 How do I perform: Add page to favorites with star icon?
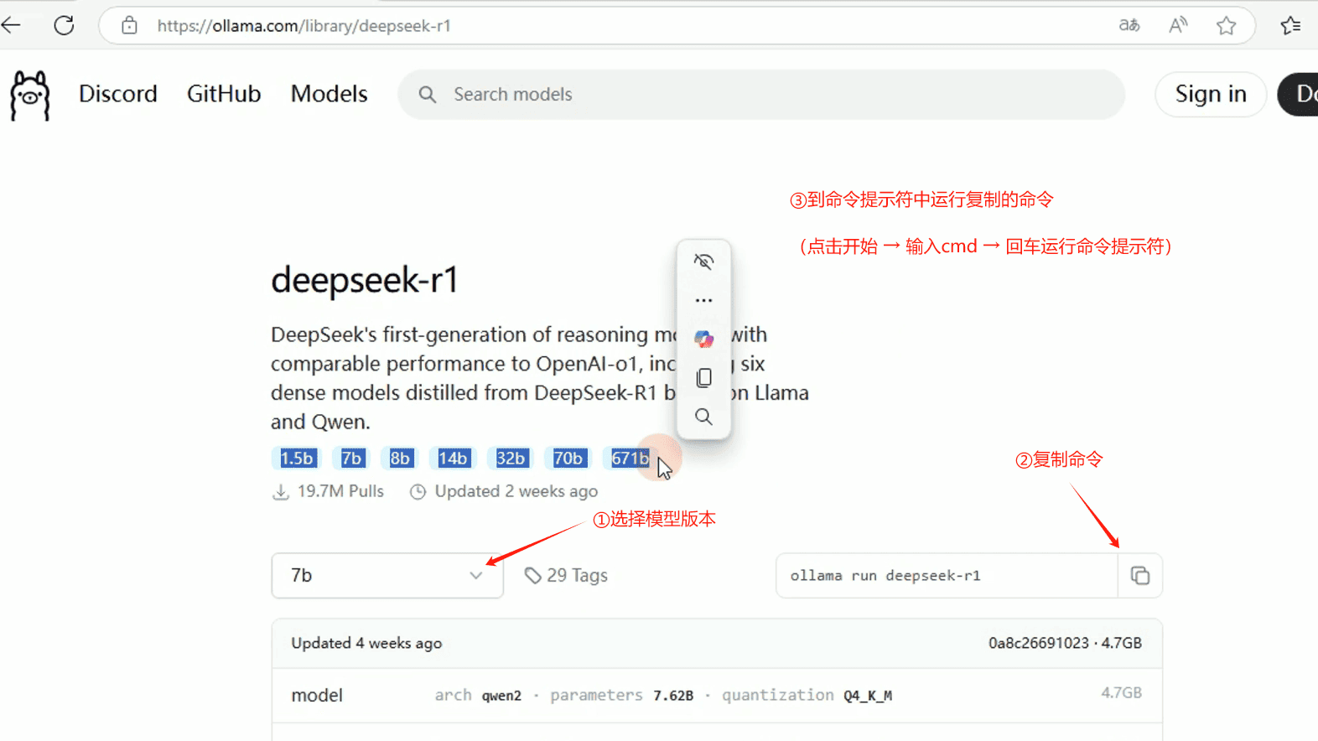click(1226, 25)
